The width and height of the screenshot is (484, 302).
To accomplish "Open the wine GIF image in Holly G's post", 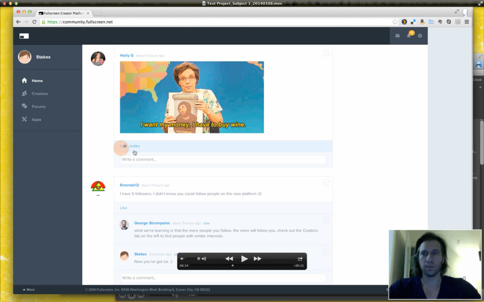I will click(192, 97).
